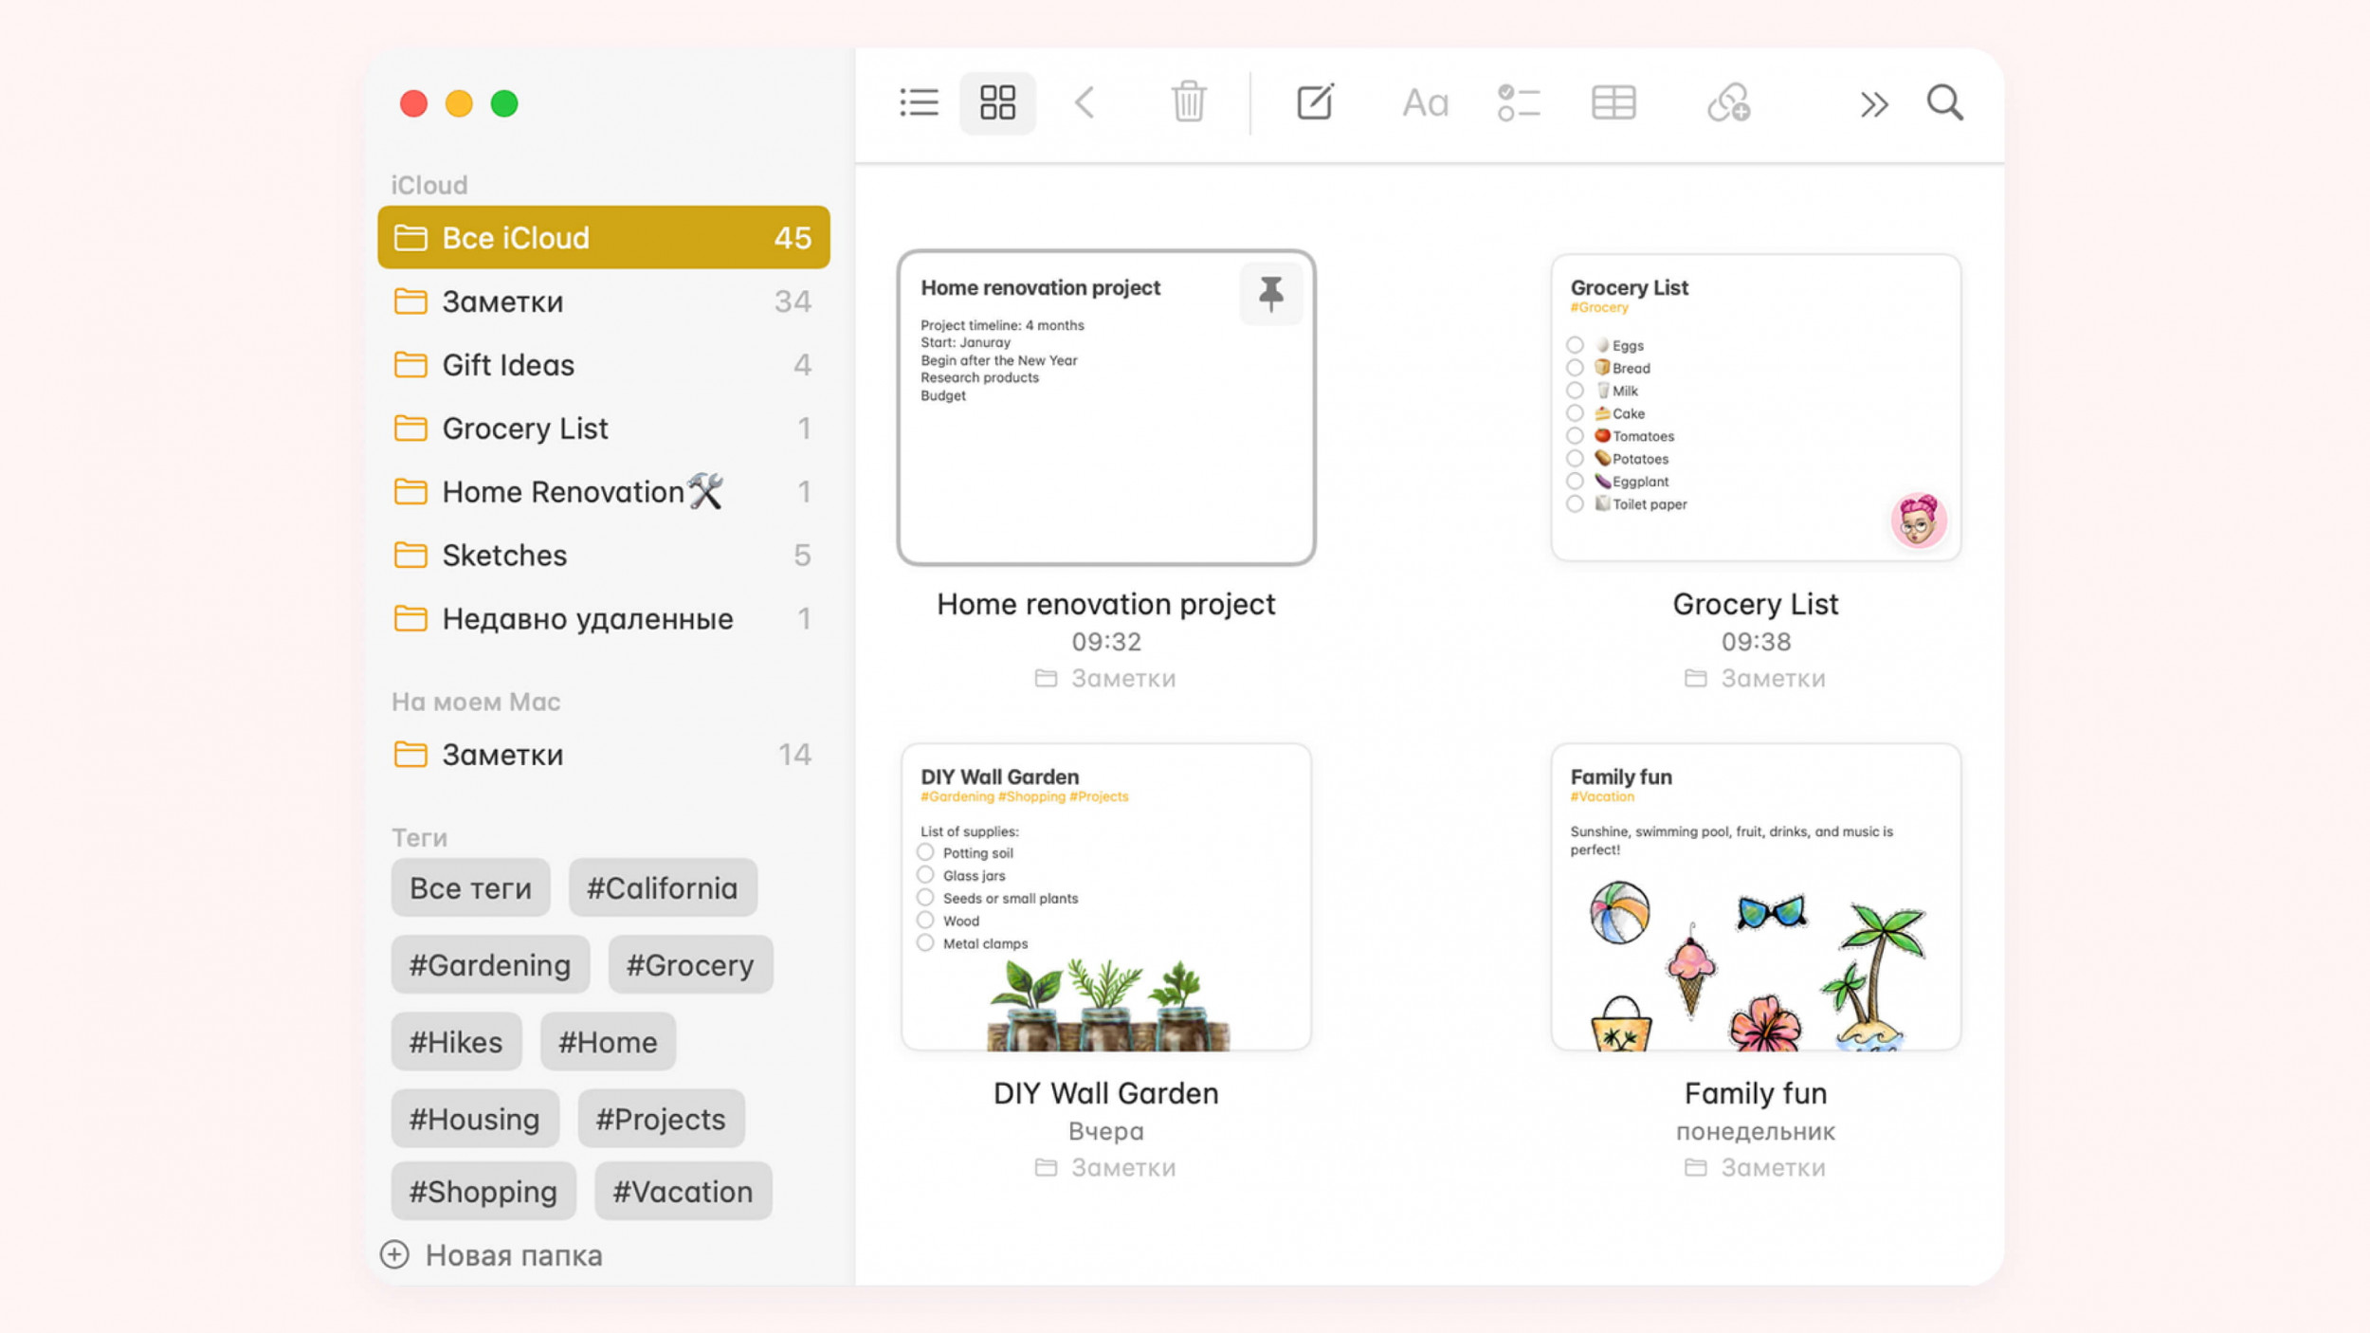The image size is (2370, 1333).
Task: Open the share link icon
Action: click(1728, 102)
